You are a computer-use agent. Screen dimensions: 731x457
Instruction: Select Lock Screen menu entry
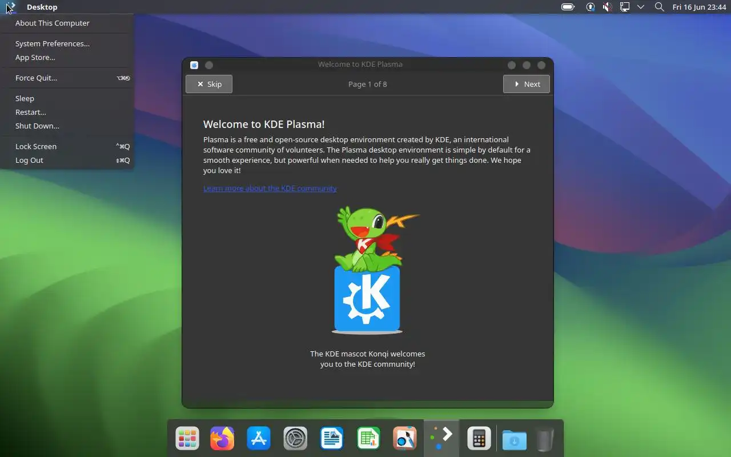(x=67, y=146)
